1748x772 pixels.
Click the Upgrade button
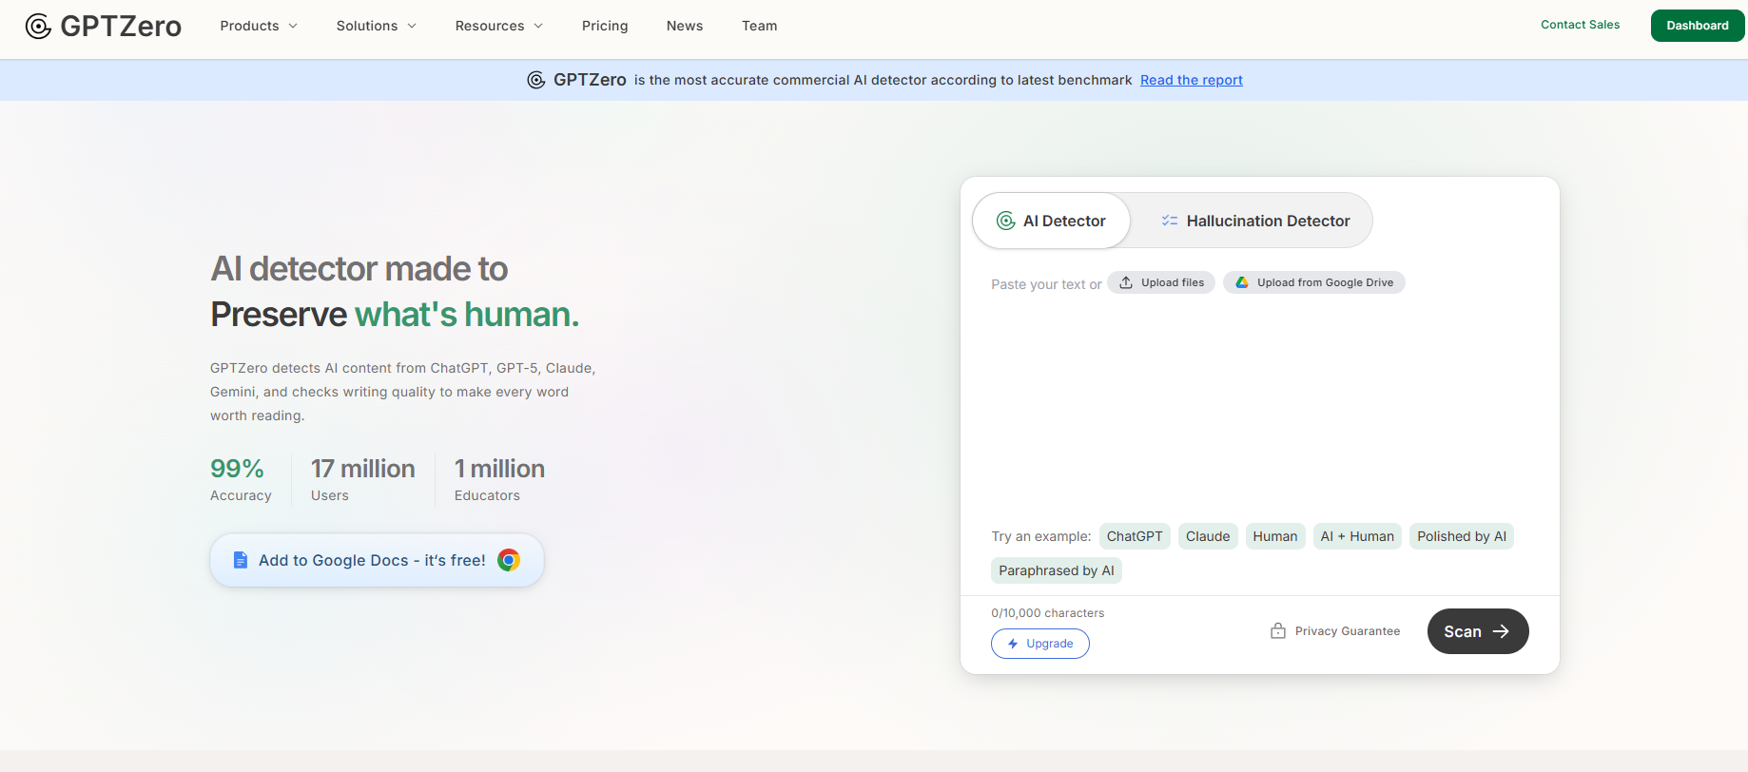pyautogui.click(x=1040, y=644)
